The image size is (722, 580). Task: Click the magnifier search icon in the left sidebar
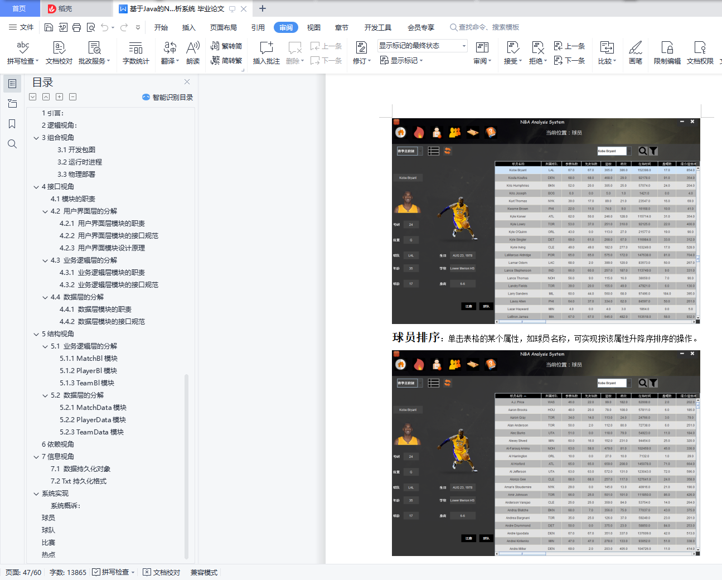[12, 144]
